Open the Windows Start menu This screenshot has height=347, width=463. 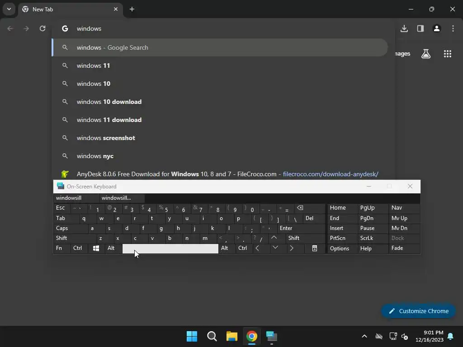click(192, 336)
